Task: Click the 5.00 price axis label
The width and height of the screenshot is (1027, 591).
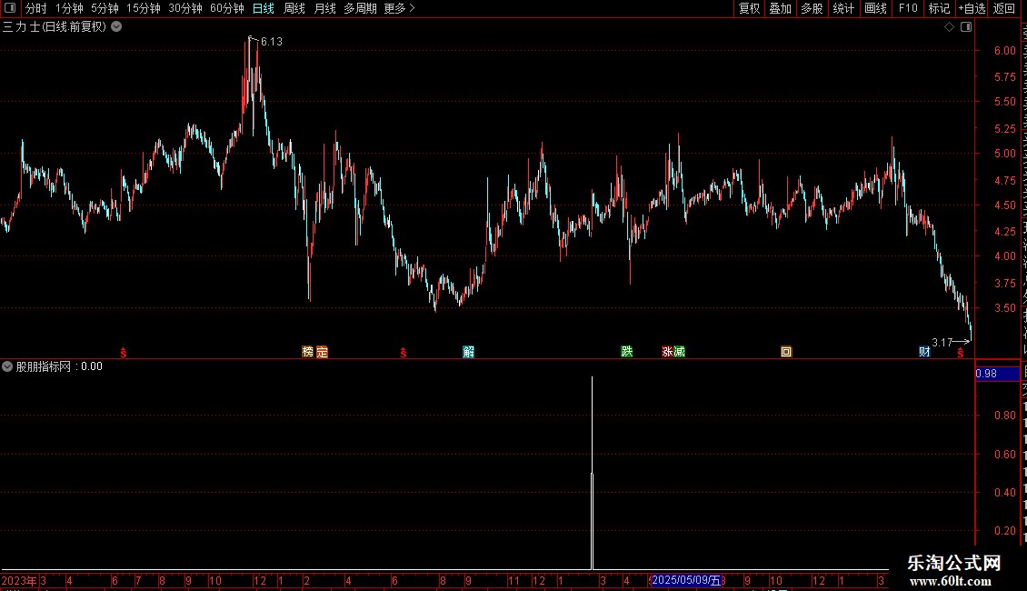Action: 1004,154
